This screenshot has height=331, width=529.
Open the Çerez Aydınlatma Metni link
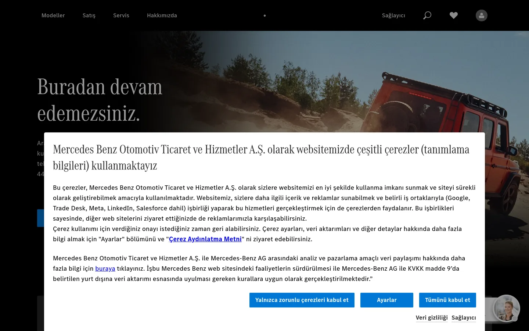click(205, 239)
